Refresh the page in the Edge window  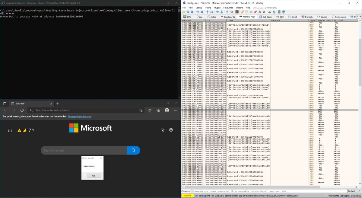pos(22,110)
